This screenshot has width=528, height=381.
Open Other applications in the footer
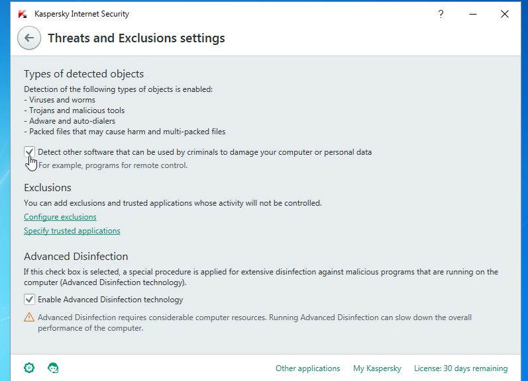[307, 368]
